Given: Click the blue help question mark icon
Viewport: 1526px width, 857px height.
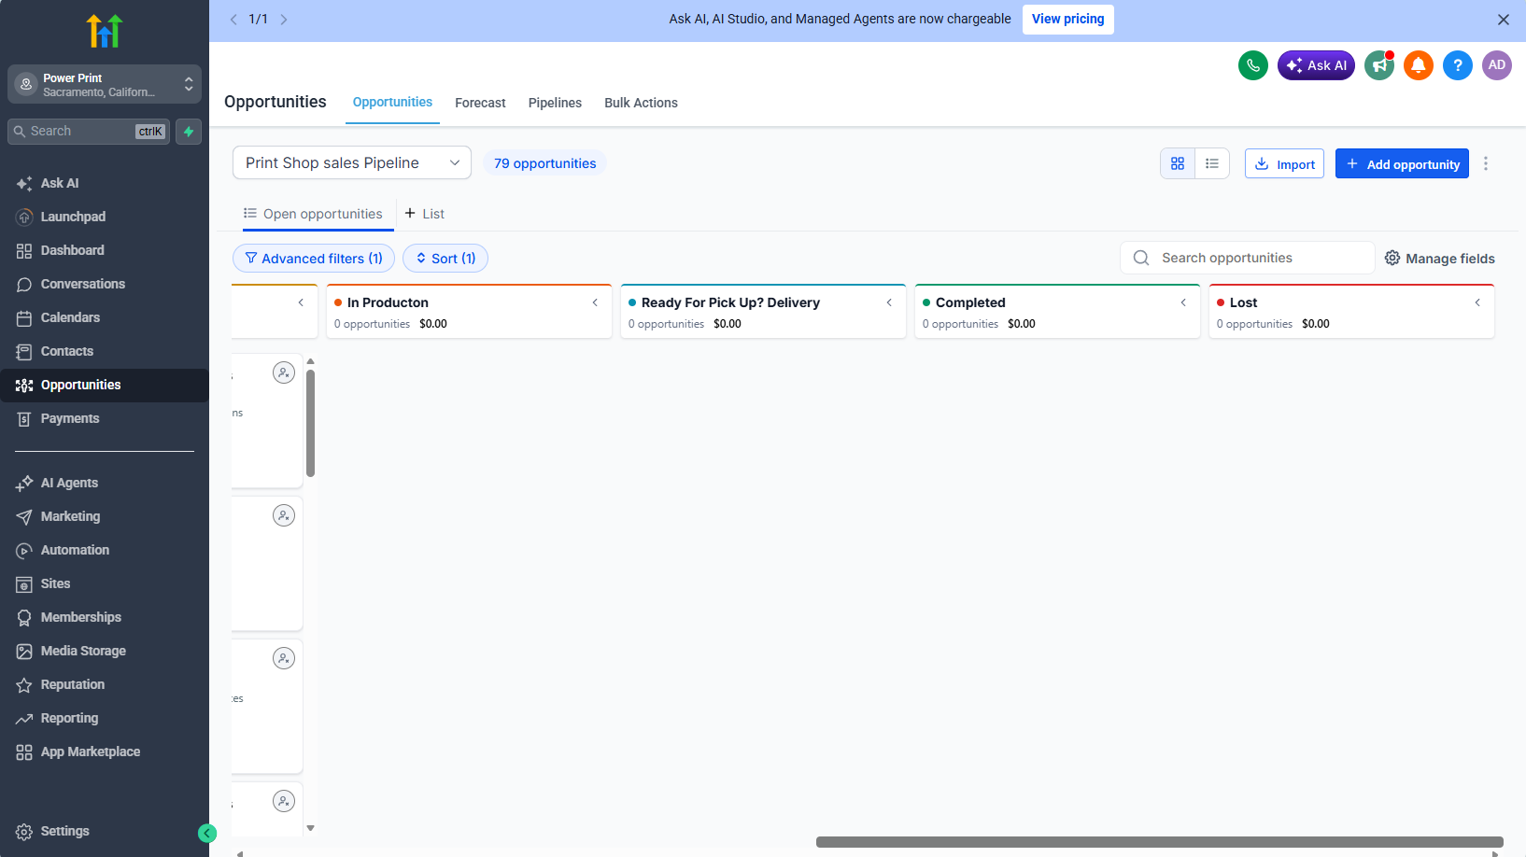Looking at the screenshot, I should tap(1458, 65).
